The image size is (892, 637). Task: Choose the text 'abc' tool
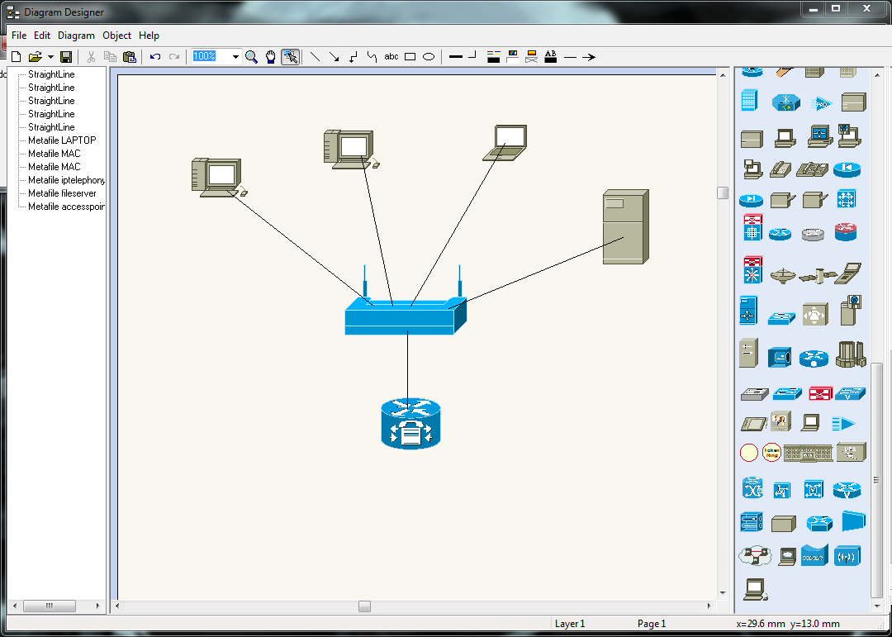[391, 56]
